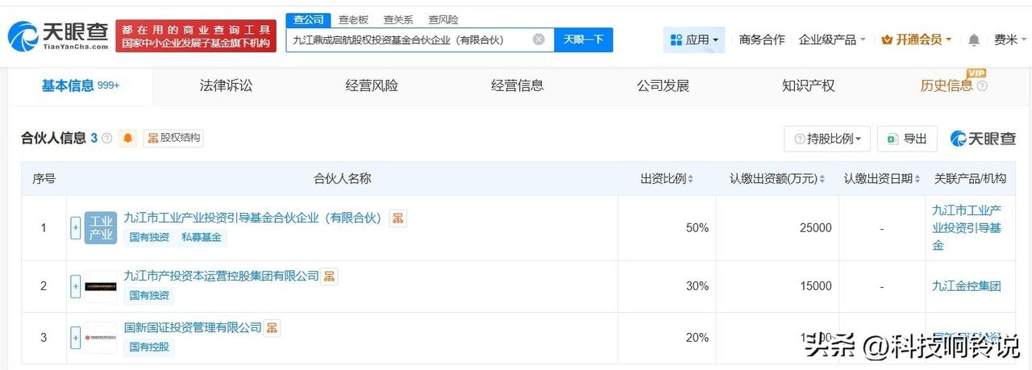This screenshot has height=370, width=1032.
Task: Click 国有独资 tag in row 1
Action: click(x=149, y=238)
